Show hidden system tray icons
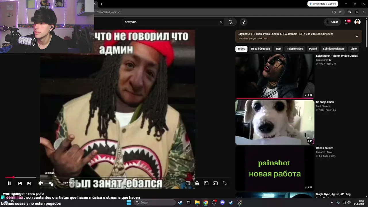Viewport: 368px width, 207px height. pyautogui.click(x=332, y=202)
